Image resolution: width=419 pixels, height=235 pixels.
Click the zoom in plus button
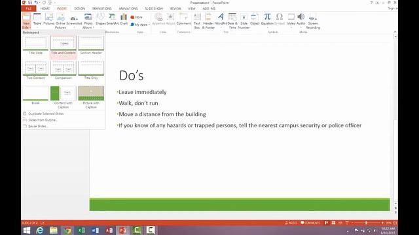point(382,223)
